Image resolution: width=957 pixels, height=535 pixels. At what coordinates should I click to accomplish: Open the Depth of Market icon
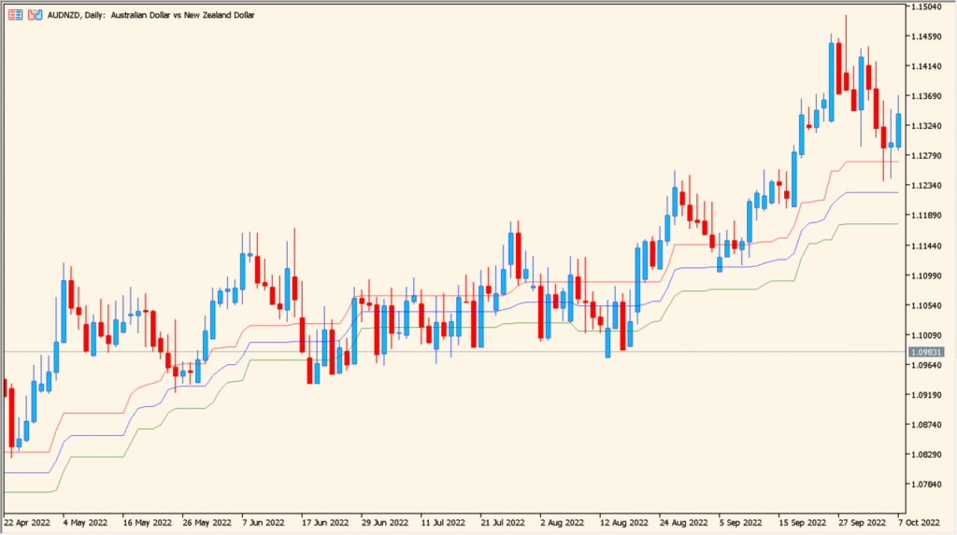pyautogui.click(x=15, y=15)
